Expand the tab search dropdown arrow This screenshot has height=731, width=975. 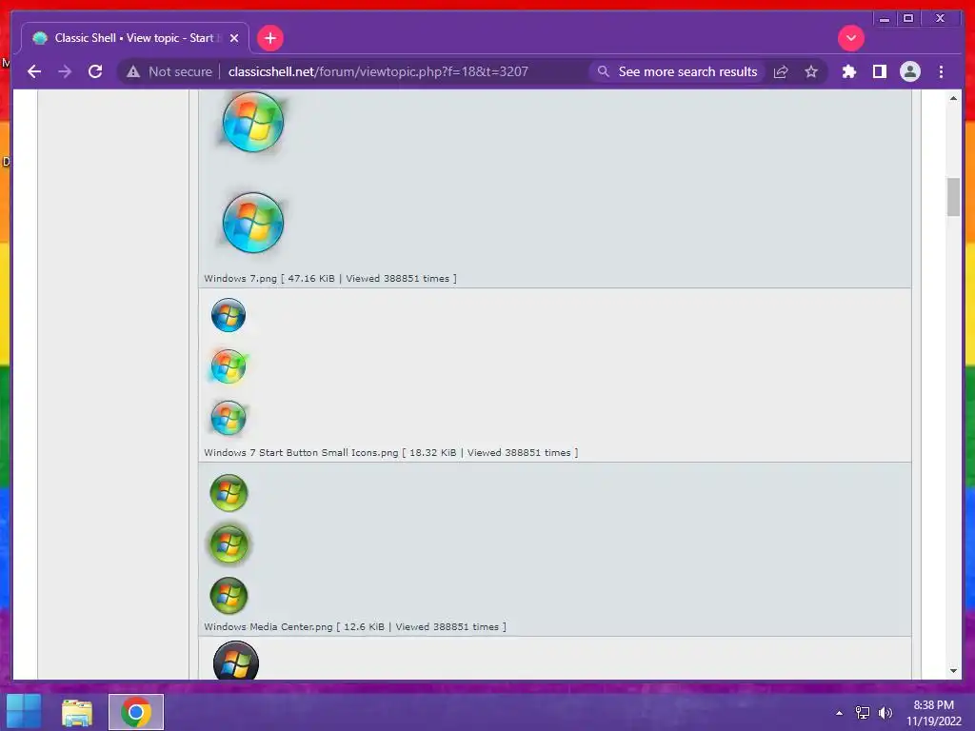tap(850, 38)
